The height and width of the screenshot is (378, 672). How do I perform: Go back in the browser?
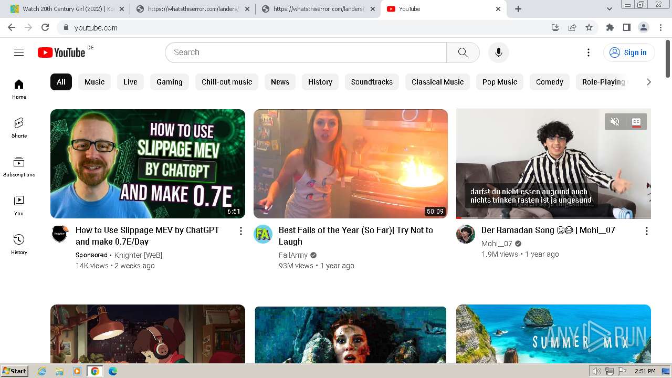12,27
